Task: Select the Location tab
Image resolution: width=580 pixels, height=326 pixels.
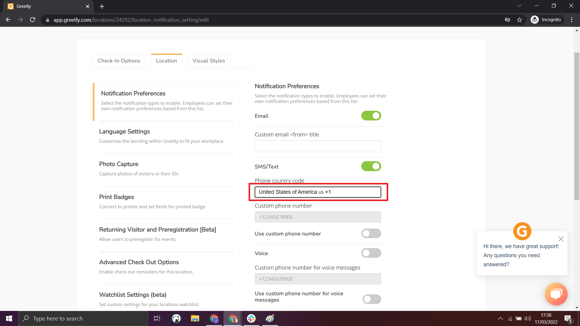Action: [x=166, y=61]
